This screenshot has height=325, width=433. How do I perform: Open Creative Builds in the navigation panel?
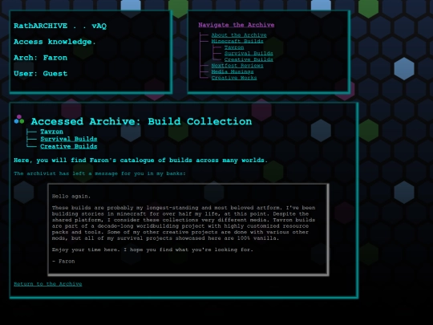coord(249,59)
